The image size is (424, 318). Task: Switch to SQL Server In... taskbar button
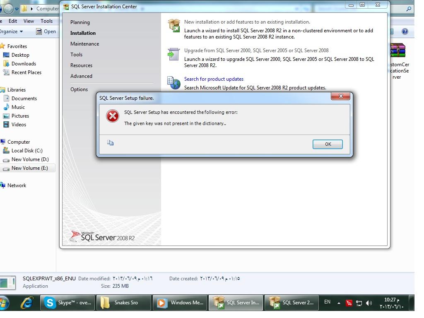click(x=236, y=303)
